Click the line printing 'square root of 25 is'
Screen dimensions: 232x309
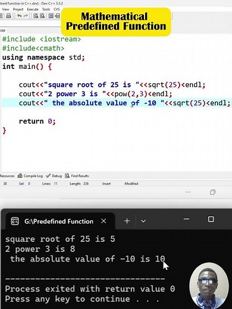pos(112,85)
